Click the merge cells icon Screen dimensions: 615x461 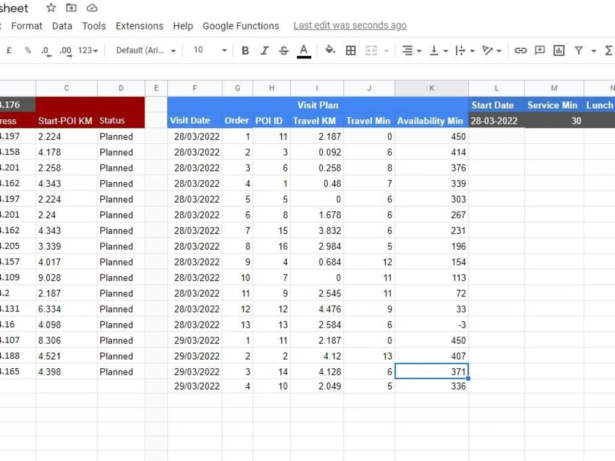(x=371, y=50)
